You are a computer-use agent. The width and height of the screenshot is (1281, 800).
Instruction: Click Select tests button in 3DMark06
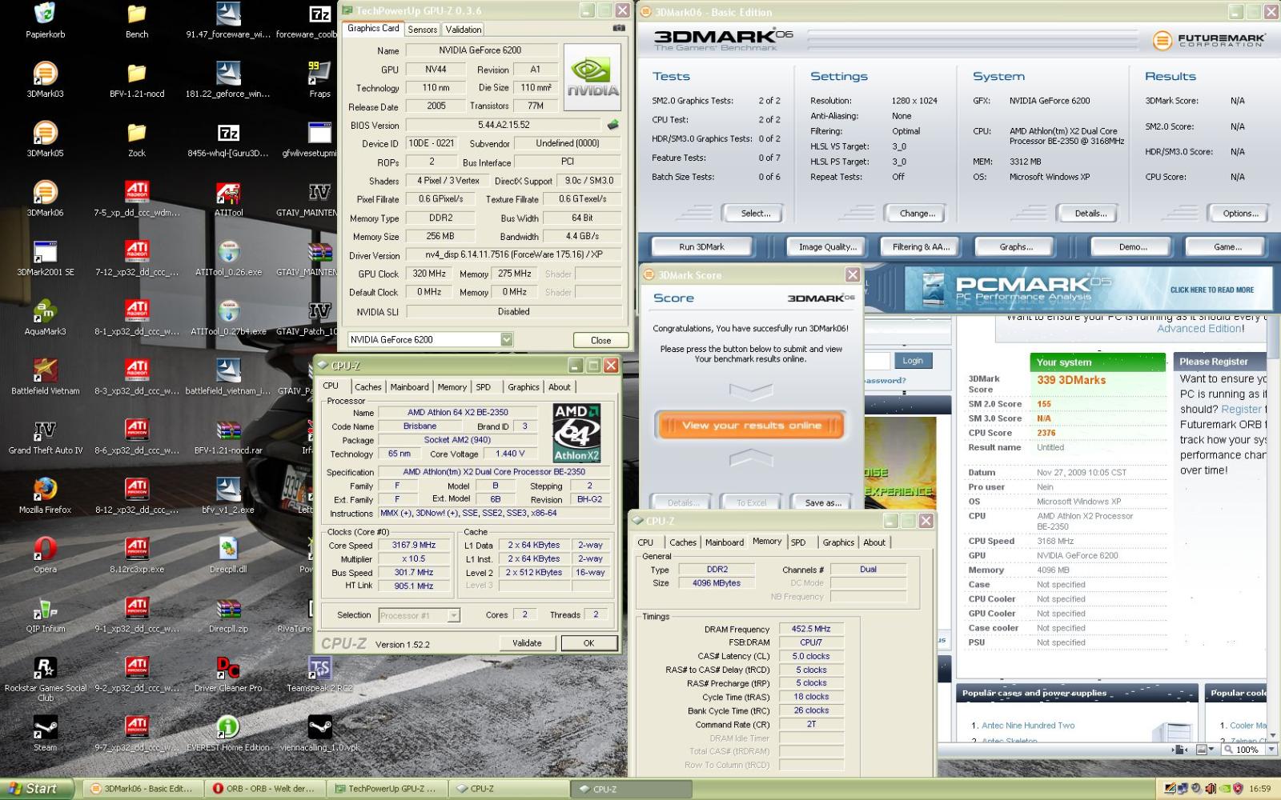pos(755,213)
